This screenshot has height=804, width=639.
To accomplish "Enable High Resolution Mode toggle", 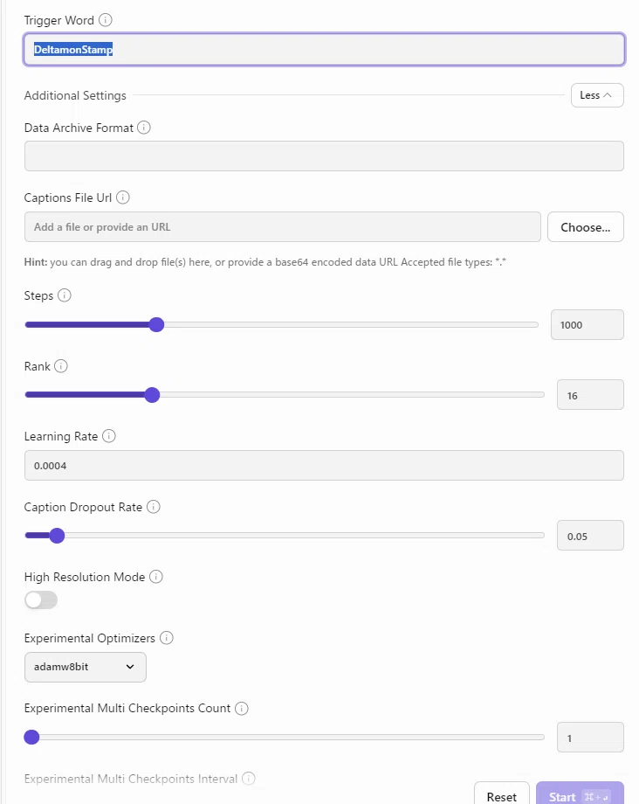I will point(41,600).
